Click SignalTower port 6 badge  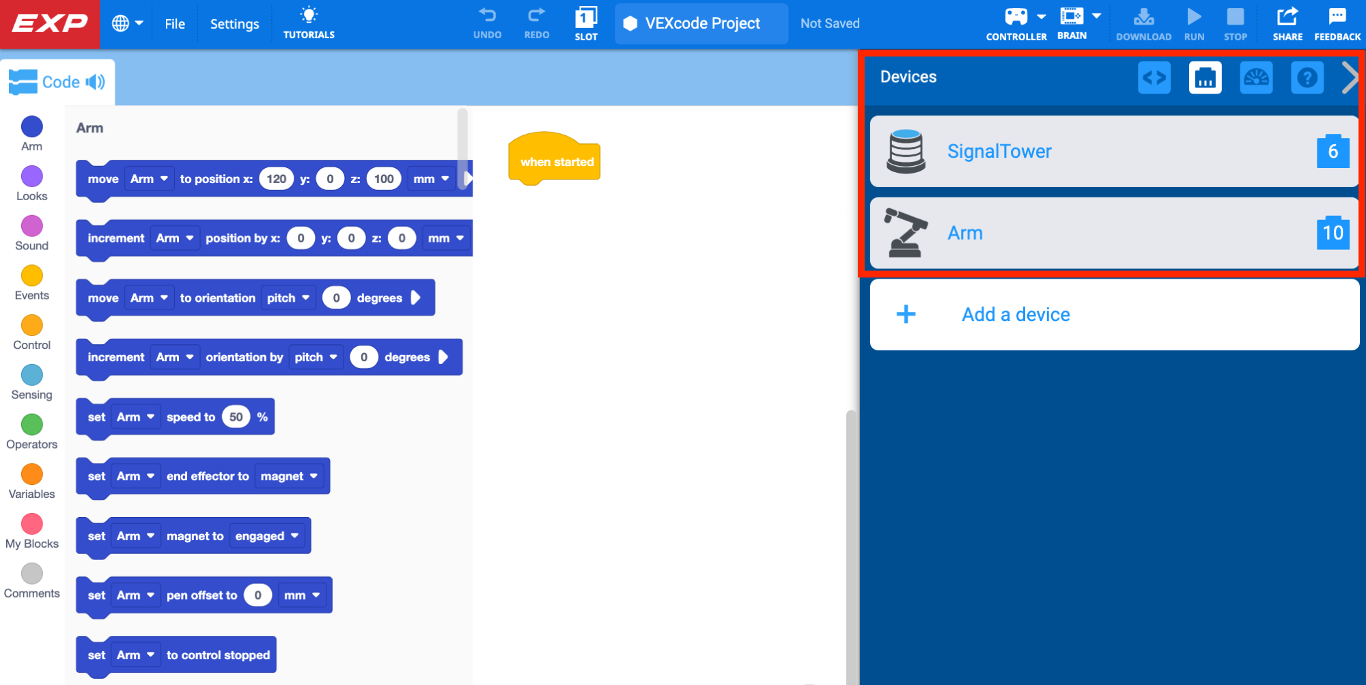point(1333,151)
